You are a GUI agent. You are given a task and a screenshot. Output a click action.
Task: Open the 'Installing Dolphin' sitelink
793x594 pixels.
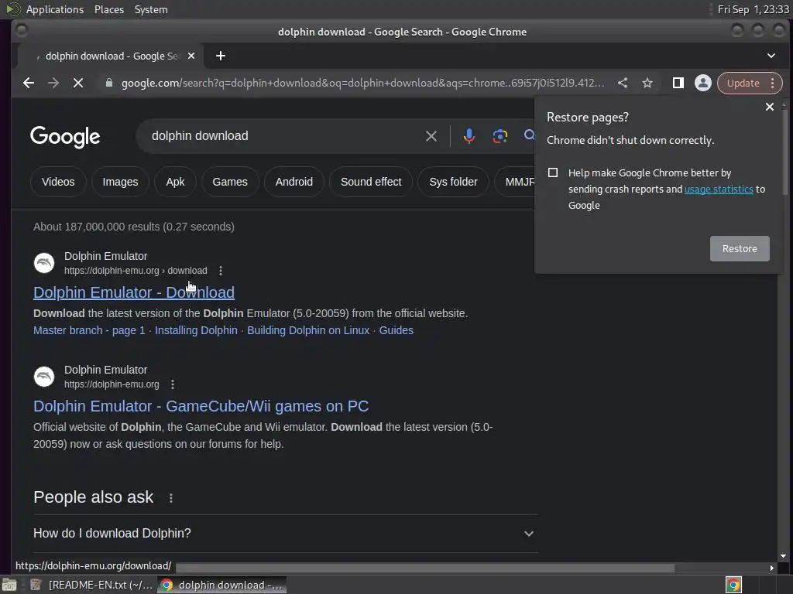coord(196,330)
